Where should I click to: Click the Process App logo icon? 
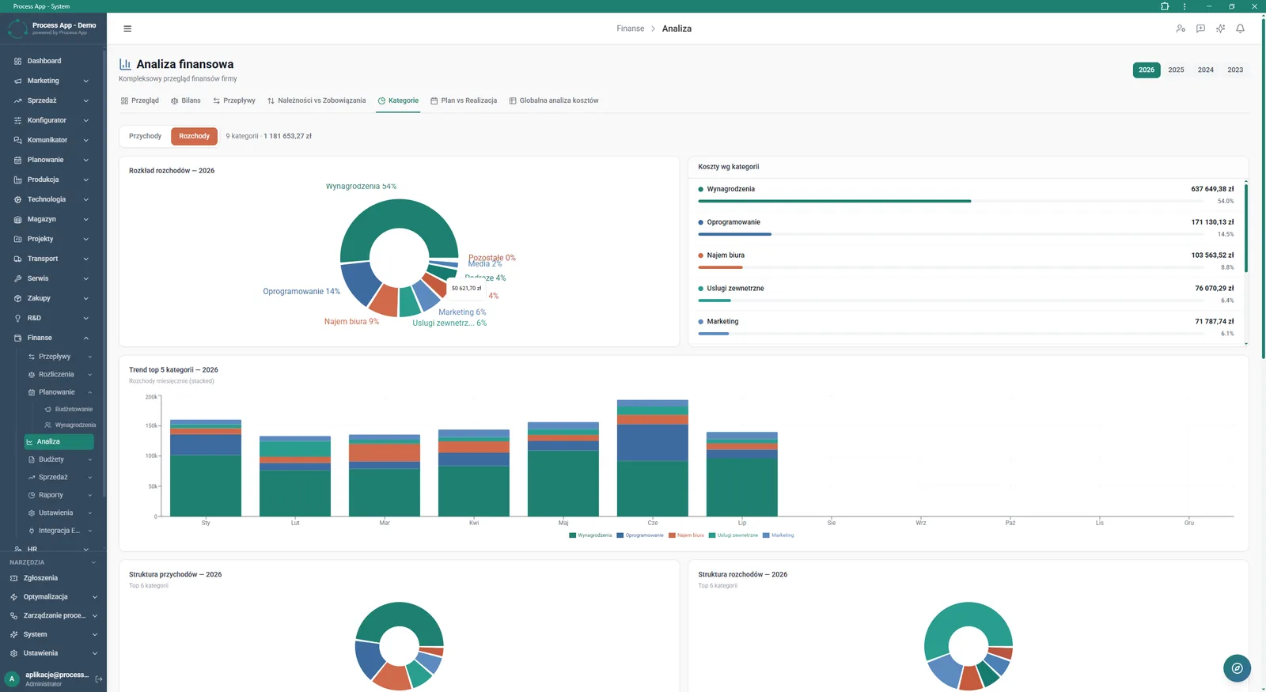(17, 28)
